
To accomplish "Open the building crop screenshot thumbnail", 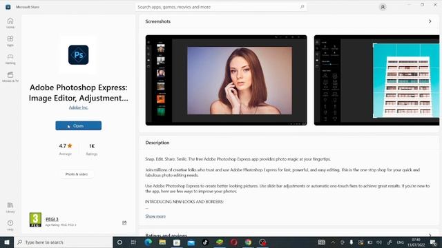I will (x=376, y=80).
